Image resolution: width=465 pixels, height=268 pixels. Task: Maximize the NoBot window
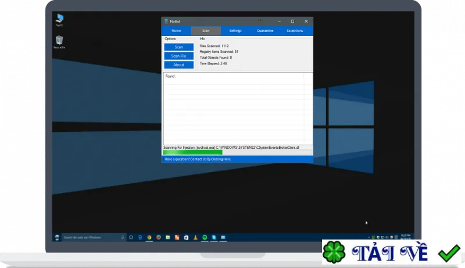point(292,22)
